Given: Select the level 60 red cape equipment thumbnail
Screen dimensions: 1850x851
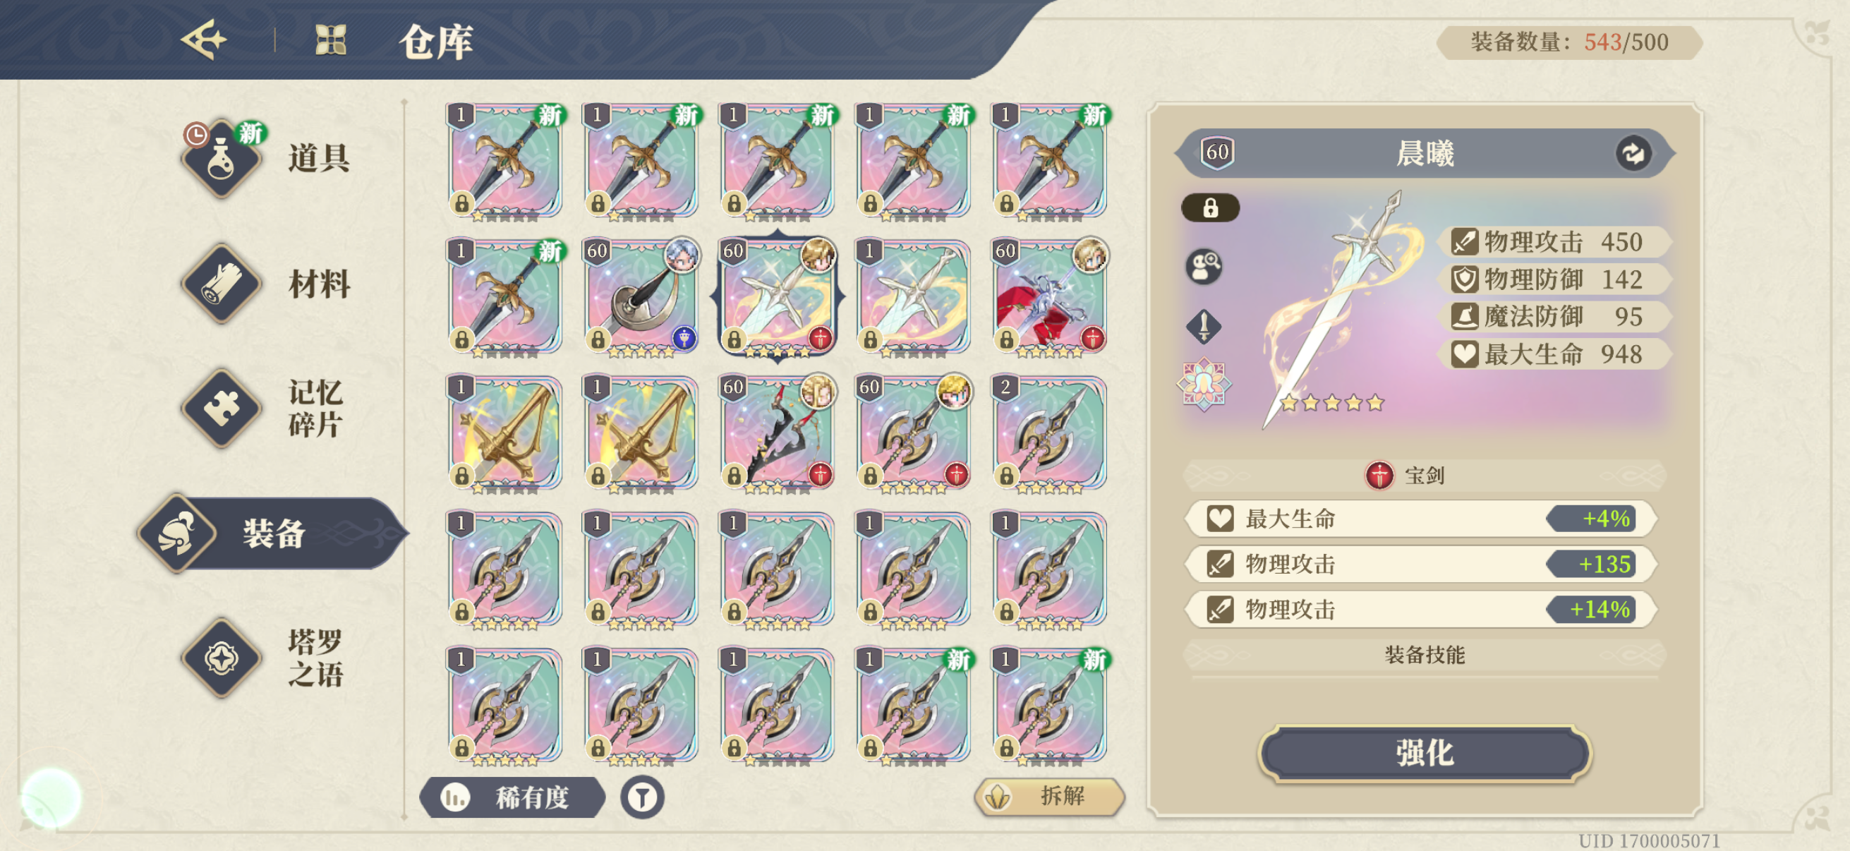Looking at the screenshot, I should [x=1050, y=296].
